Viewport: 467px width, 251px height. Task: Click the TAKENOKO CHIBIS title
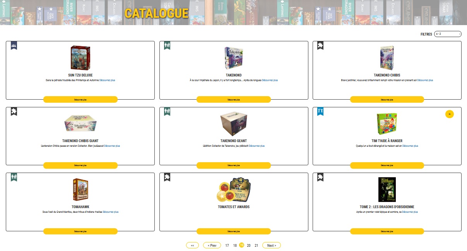pyautogui.click(x=387, y=75)
